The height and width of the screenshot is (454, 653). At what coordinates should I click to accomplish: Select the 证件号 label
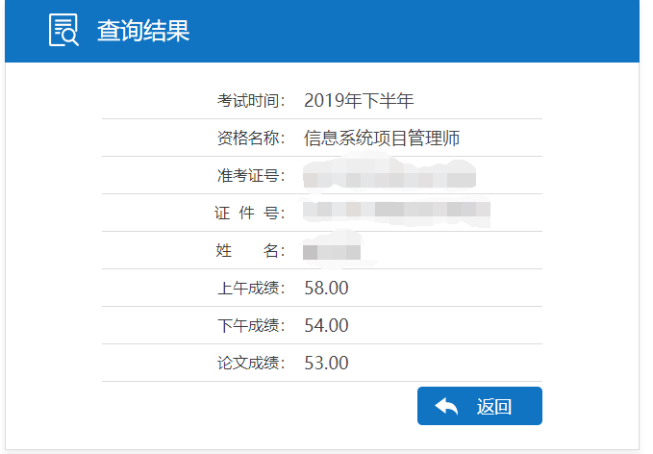click(250, 213)
